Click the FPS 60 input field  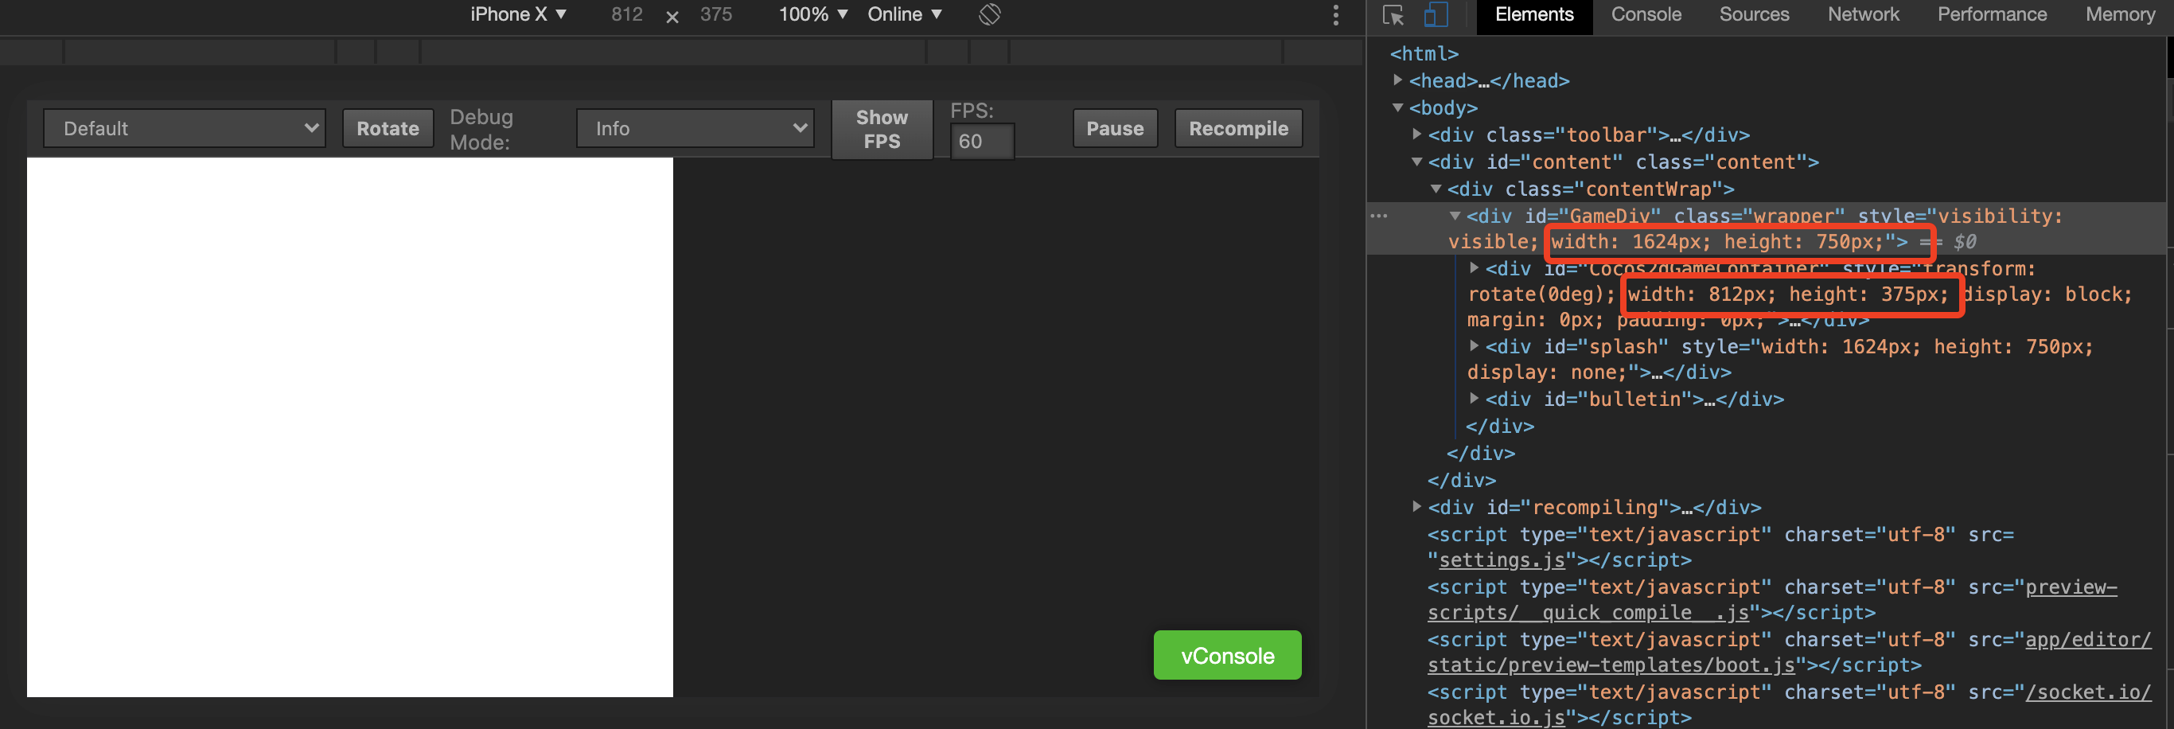[x=982, y=141]
